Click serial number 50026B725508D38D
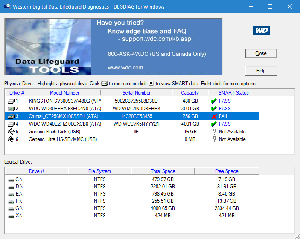 tap(136, 101)
